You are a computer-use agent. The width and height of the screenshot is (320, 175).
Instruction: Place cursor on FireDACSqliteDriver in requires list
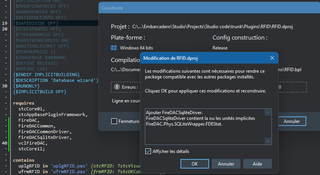click(44, 137)
